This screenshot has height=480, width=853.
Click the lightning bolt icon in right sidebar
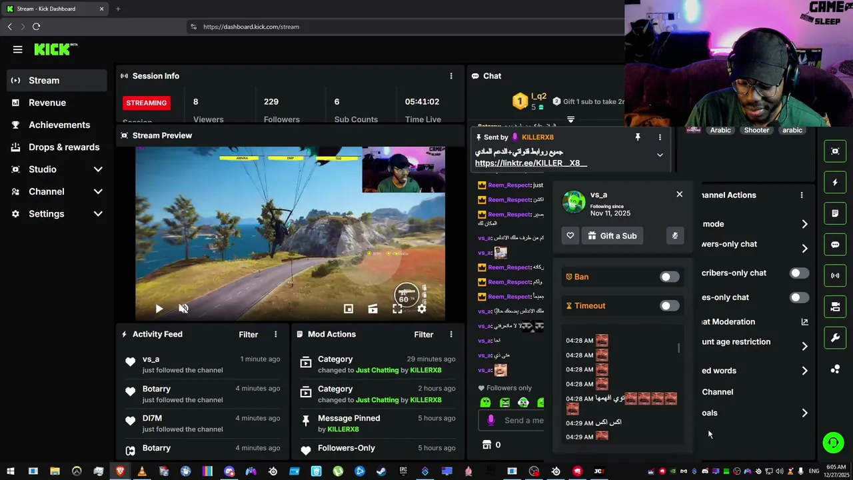click(835, 183)
